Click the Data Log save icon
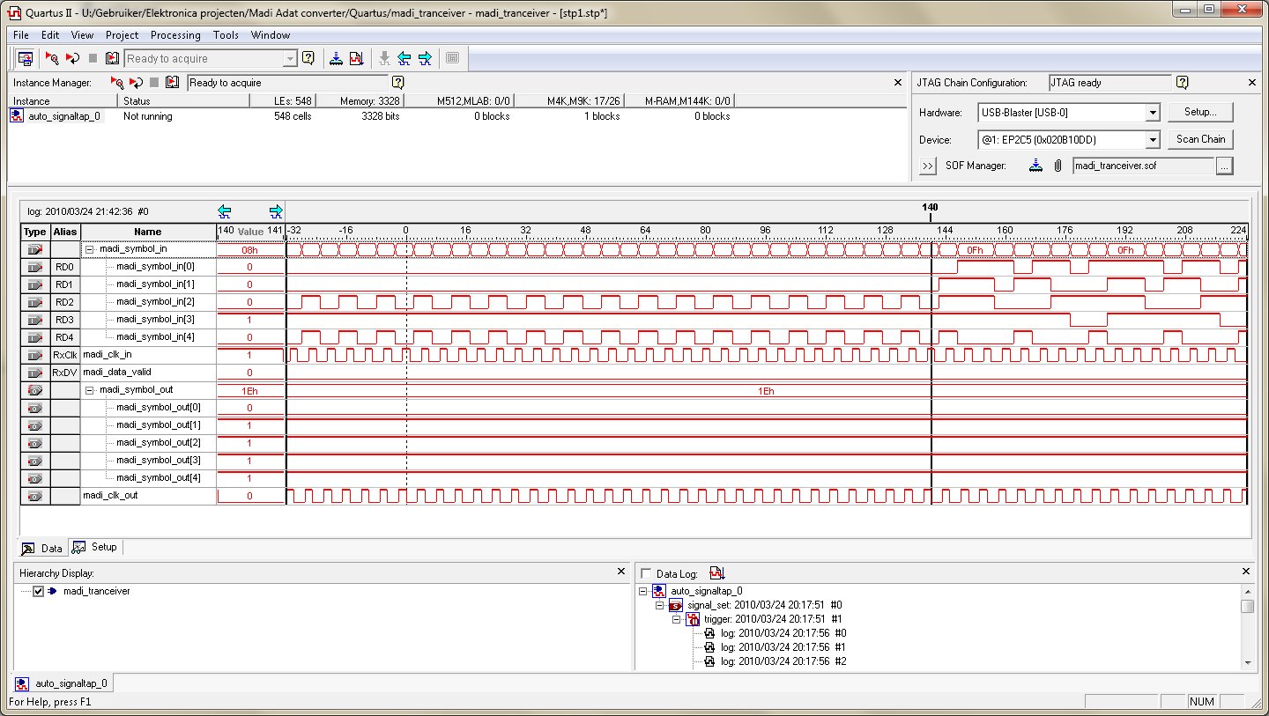 716,573
